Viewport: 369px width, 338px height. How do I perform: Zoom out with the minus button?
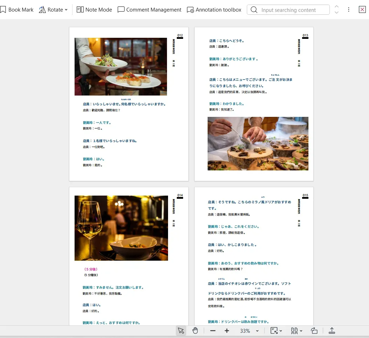click(x=213, y=331)
